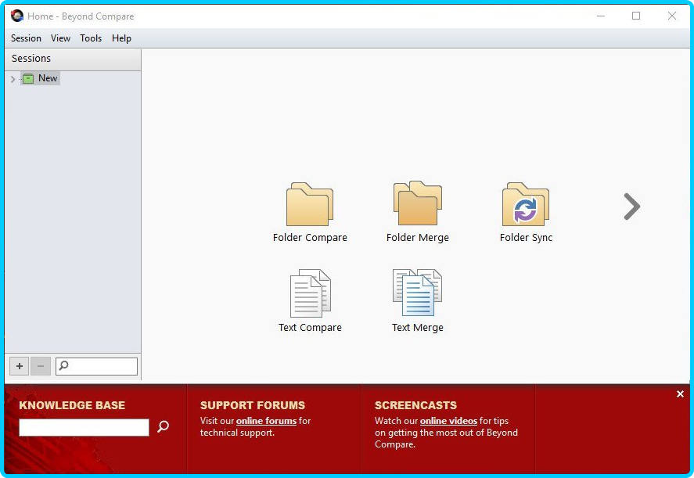Expand the New sessions tree node

[13, 79]
